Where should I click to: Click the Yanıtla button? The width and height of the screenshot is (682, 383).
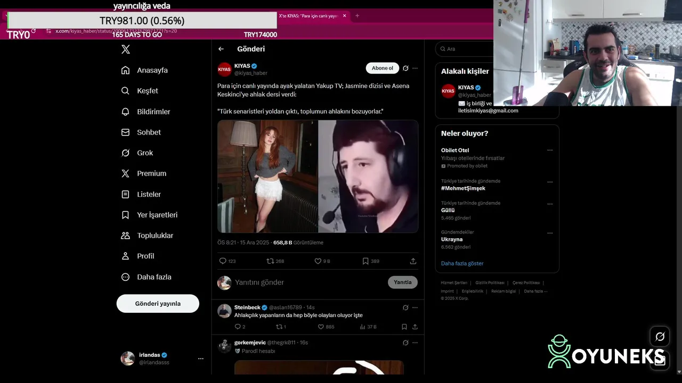403,282
